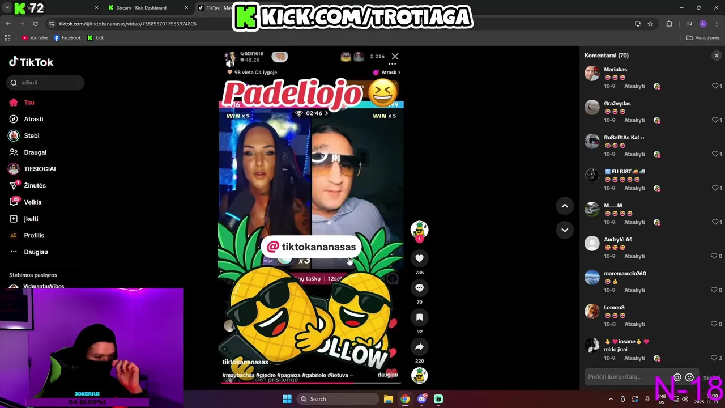
Task: Reply to Mariukas comment via Atsakyti
Action: [x=634, y=86]
